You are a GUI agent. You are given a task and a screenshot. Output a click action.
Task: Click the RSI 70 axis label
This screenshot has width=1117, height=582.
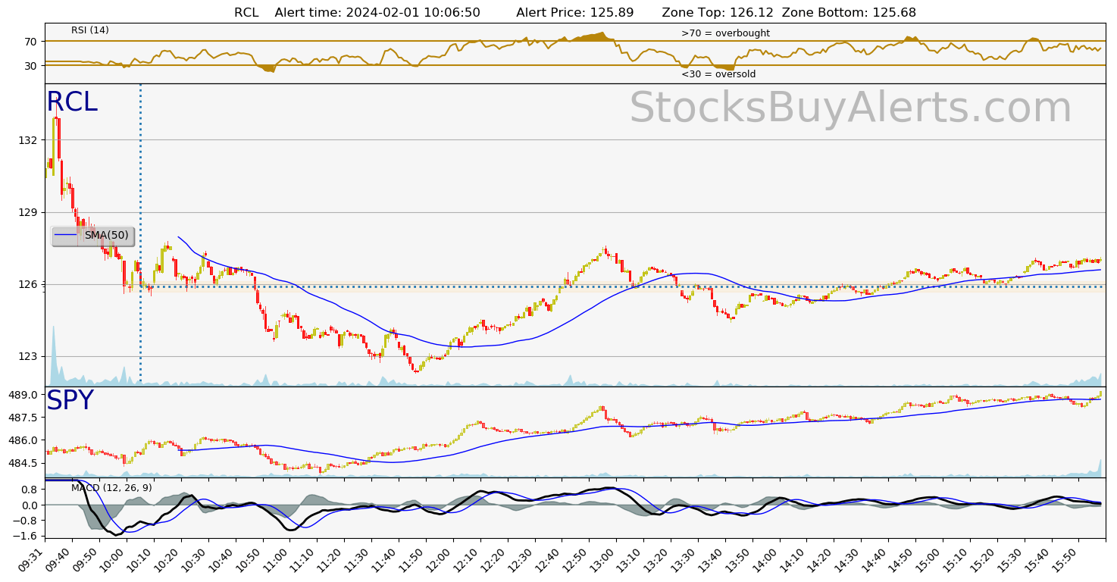pyautogui.click(x=31, y=41)
